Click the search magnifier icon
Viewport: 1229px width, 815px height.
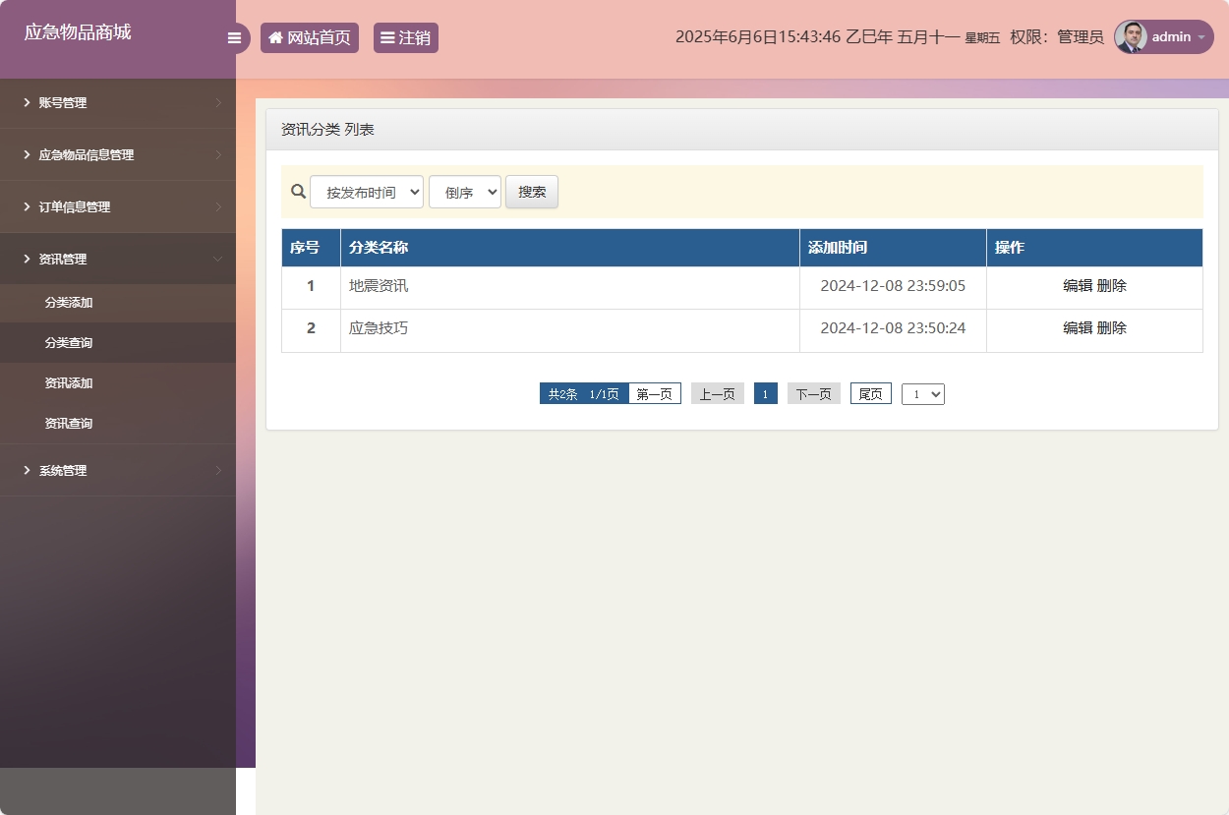tap(298, 191)
